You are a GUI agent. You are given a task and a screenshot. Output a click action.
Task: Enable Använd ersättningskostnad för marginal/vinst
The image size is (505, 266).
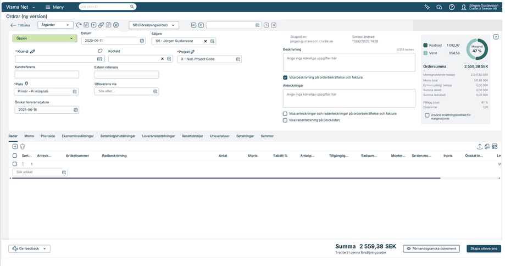click(x=427, y=115)
